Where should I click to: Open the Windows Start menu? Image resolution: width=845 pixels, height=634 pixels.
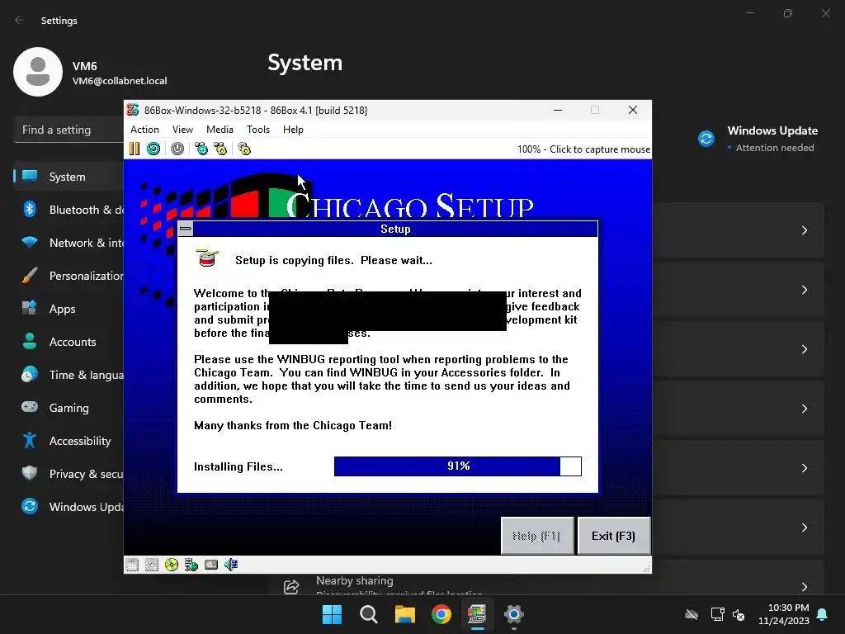click(x=332, y=614)
